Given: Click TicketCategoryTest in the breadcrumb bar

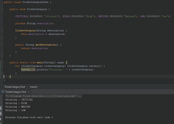Looking at the screenshot, I should click(x=14, y=87).
